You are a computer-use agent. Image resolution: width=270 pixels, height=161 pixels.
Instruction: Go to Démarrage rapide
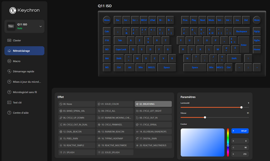coord(24,71)
